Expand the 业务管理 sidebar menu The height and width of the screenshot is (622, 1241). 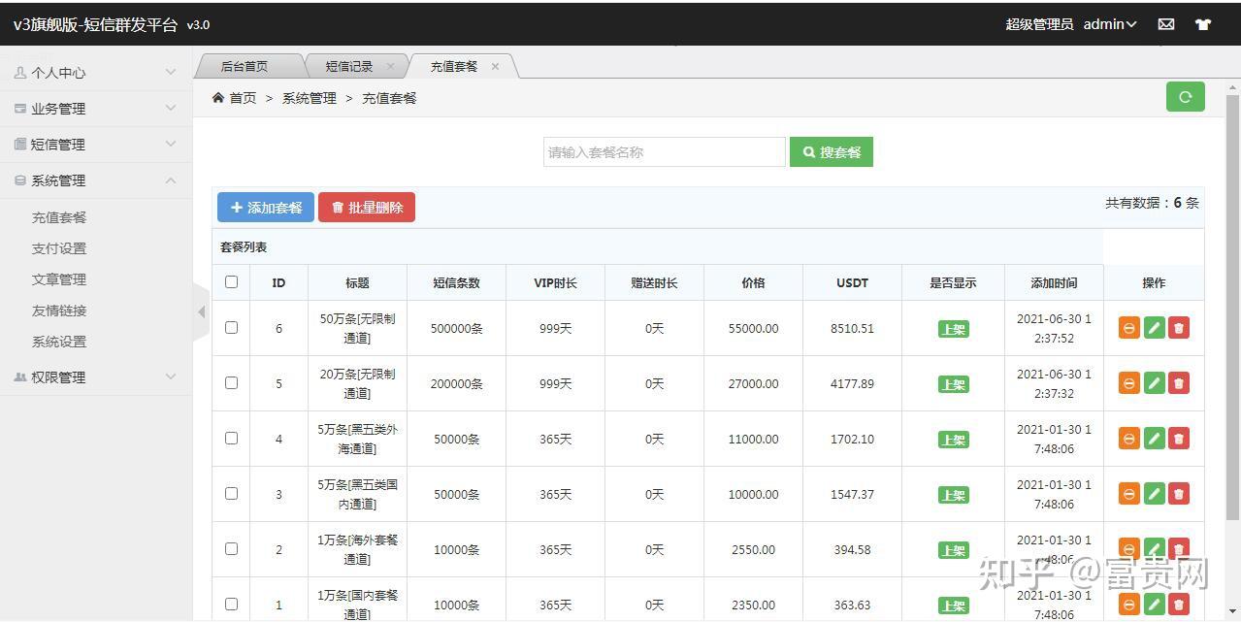pos(96,109)
